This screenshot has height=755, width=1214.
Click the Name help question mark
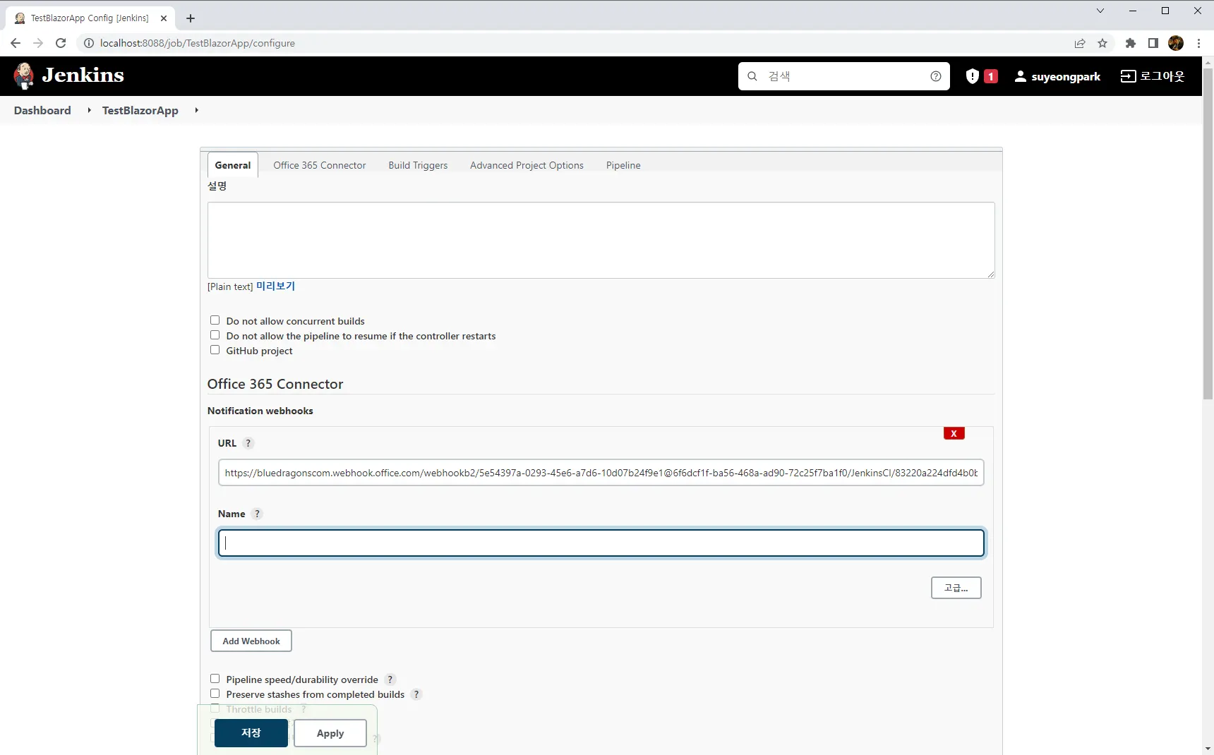257,514
